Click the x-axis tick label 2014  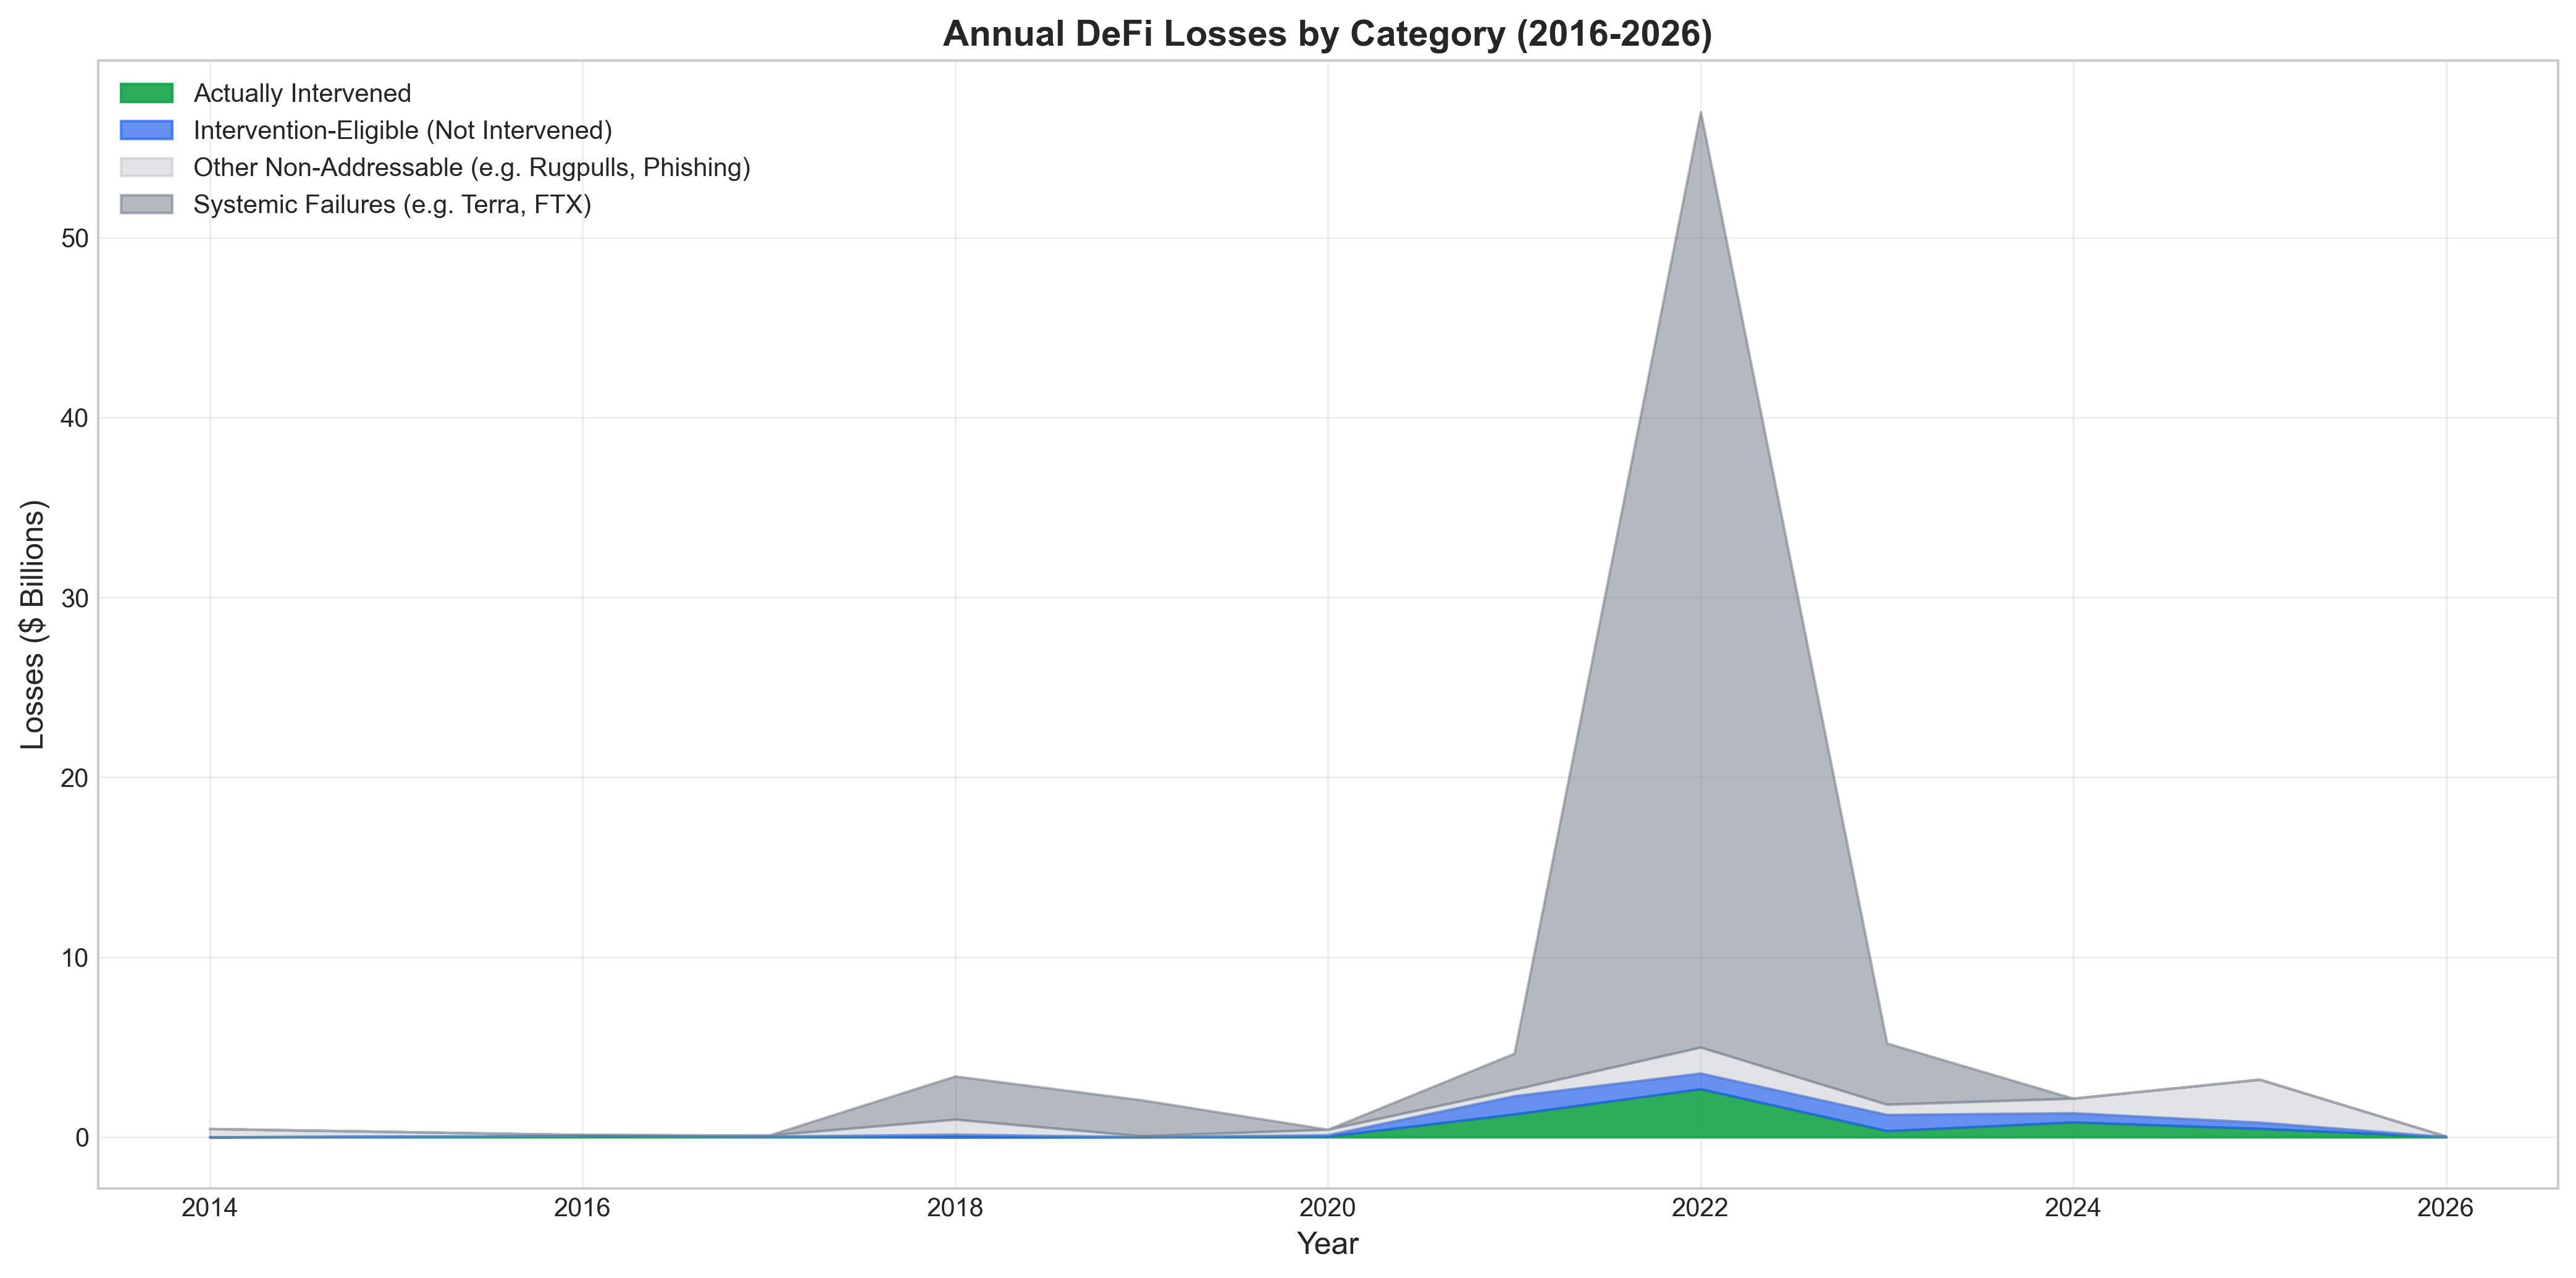tap(209, 1208)
